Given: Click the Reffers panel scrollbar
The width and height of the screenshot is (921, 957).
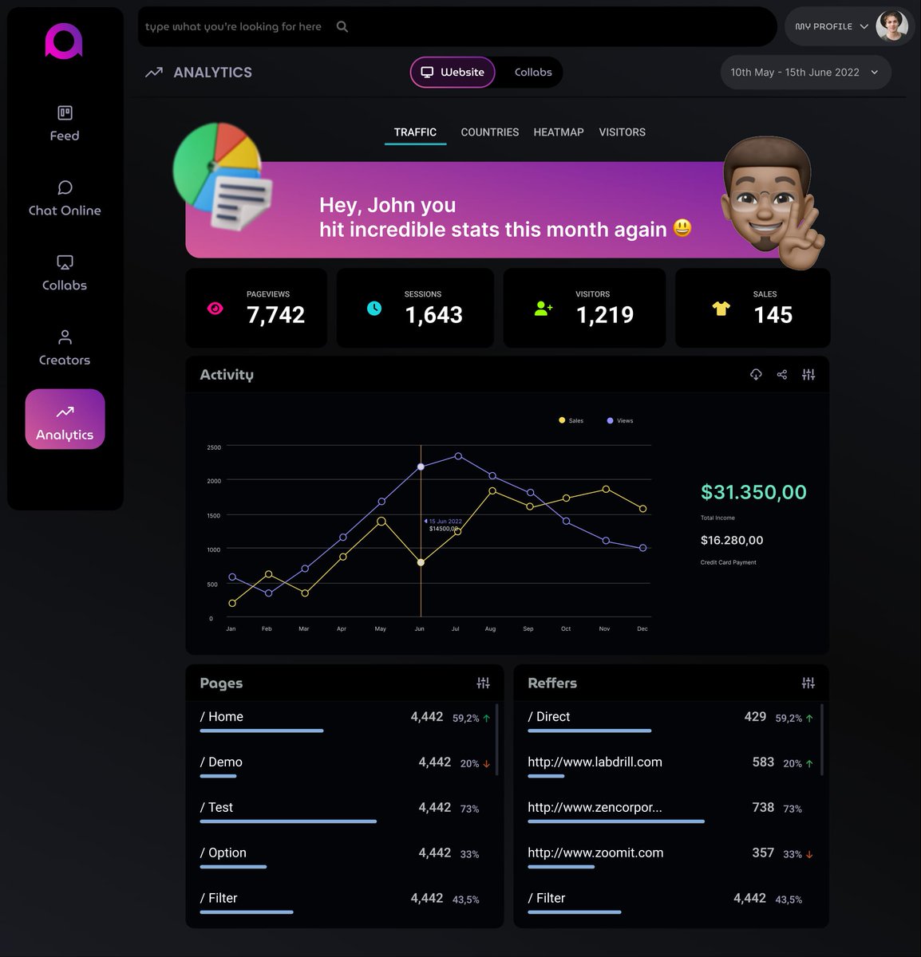Looking at the screenshot, I should 822,739.
